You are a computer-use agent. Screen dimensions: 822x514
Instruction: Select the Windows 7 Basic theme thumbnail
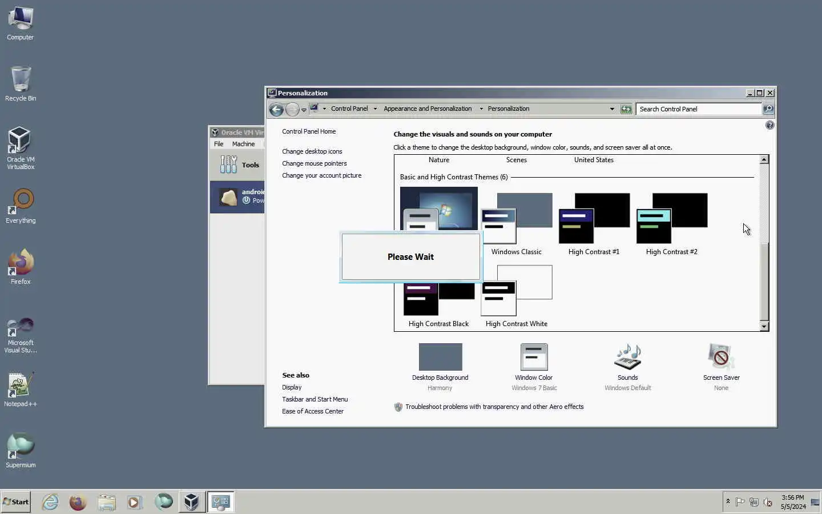(x=438, y=208)
